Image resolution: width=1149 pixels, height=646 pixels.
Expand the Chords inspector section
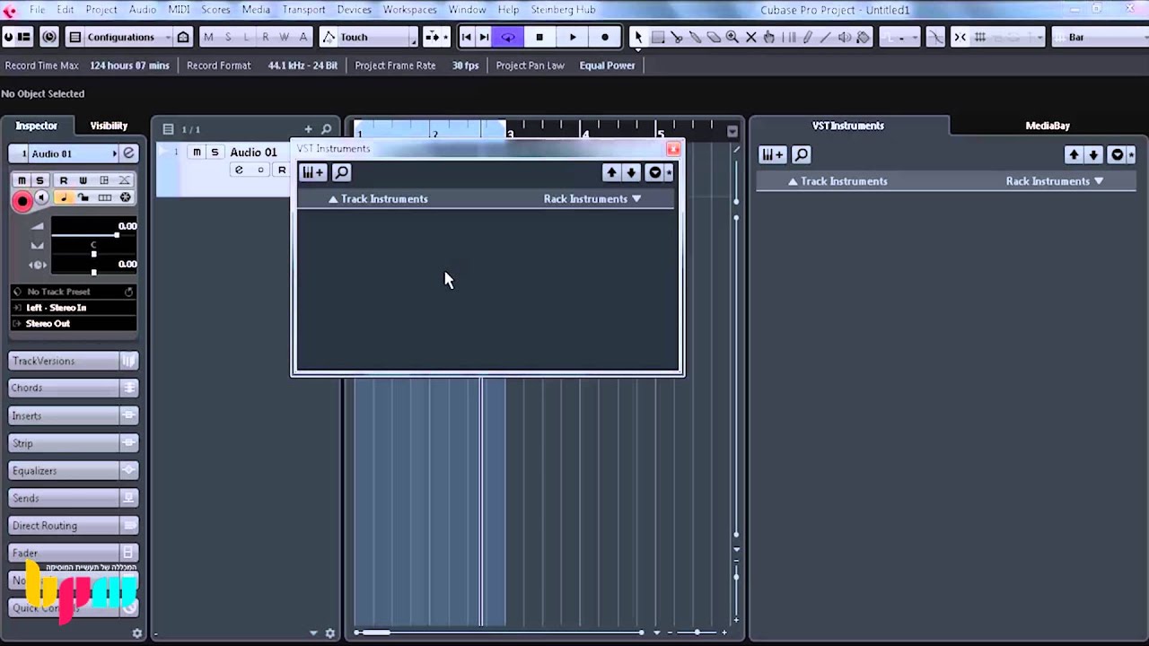pos(73,388)
